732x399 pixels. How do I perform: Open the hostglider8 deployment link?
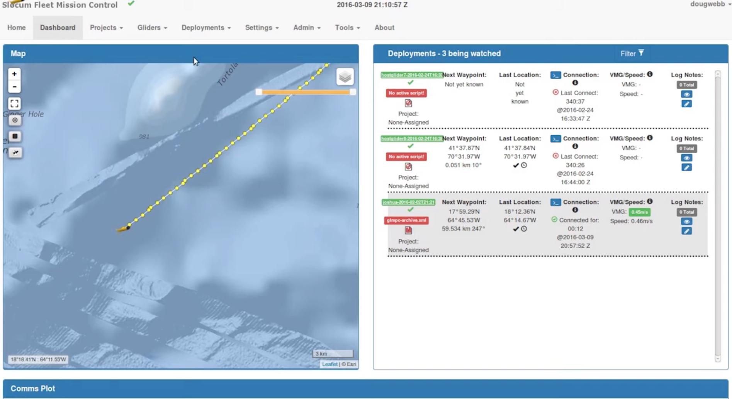coord(412,139)
